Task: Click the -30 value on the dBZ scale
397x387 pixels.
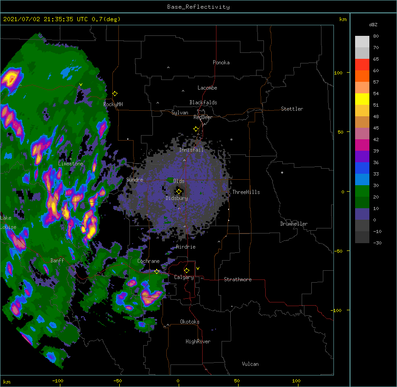Action: (x=377, y=243)
